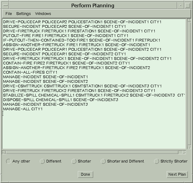Enable the "Shorter and Different" option
Viewport: 193px width, 183px height.
click(x=103, y=161)
